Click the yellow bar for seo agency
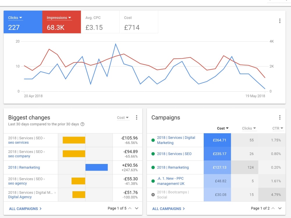291x218 pixels. tap(78, 181)
